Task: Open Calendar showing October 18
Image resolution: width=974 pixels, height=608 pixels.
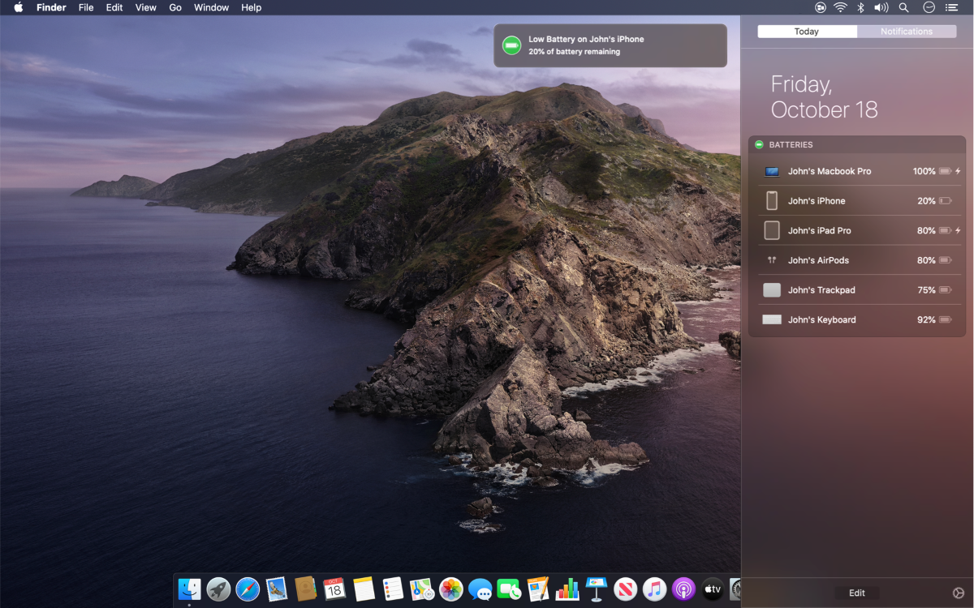Action: coord(334,589)
